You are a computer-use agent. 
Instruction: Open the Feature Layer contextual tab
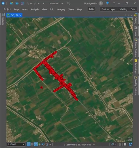(108, 9)
